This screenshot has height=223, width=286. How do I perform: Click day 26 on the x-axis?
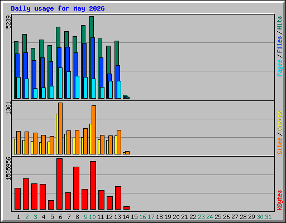pos(226,217)
